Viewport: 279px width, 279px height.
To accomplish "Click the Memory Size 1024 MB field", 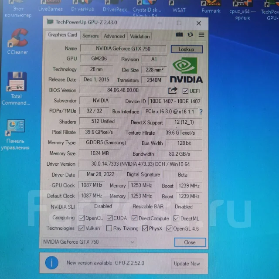I will click(x=99, y=153).
